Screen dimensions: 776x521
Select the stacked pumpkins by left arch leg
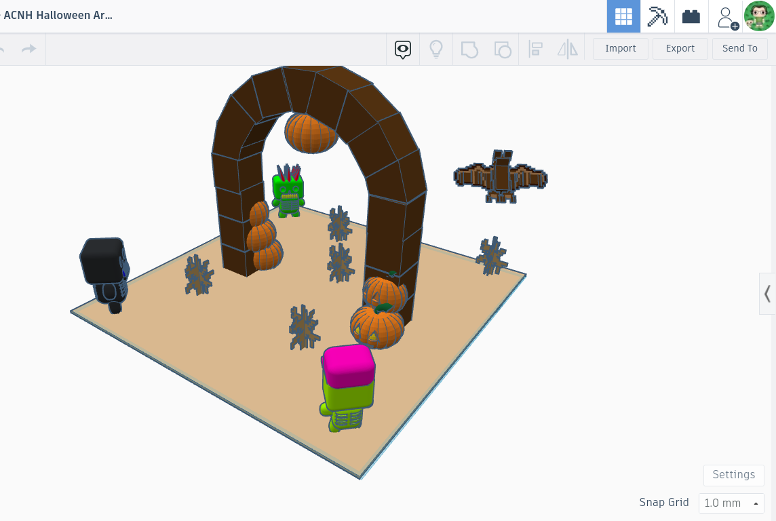(265, 237)
